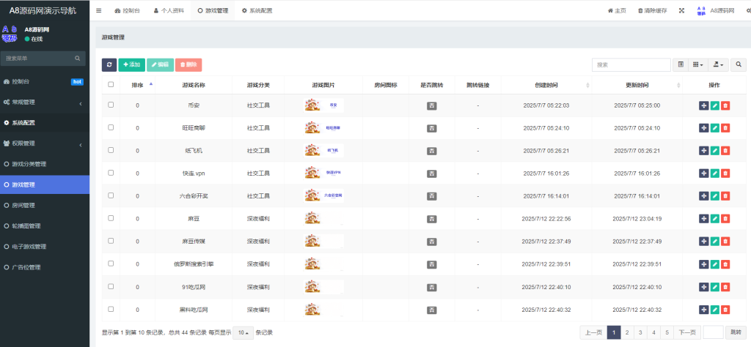Click the magnifier icon in the sidebar search box
Image resolution: width=751 pixels, height=347 pixels.
[78, 59]
